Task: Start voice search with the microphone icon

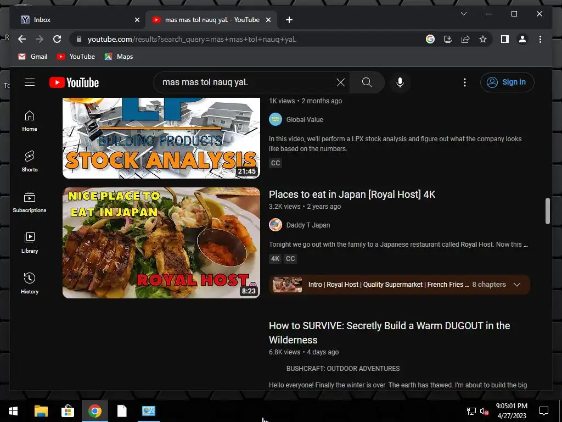Action: click(400, 82)
